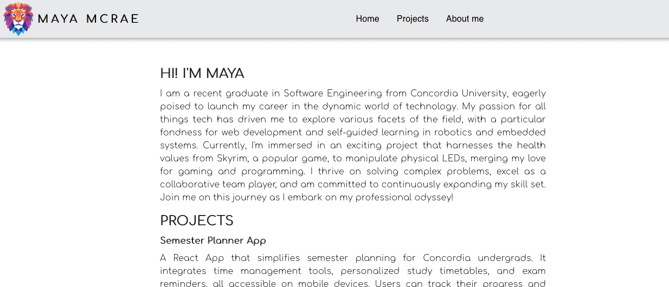Click the word Skyrim in the intro
This screenshot has width=669, height=287.
[x=231, y=159]
